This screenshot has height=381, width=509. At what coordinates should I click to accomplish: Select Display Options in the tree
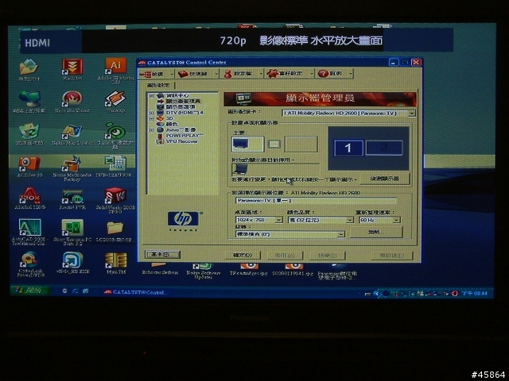coord(181,106)
